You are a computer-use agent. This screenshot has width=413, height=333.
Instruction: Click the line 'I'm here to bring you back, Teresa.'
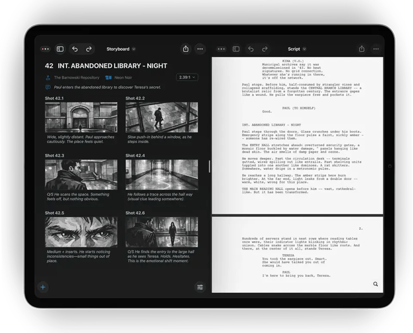(x=296, y=276)
